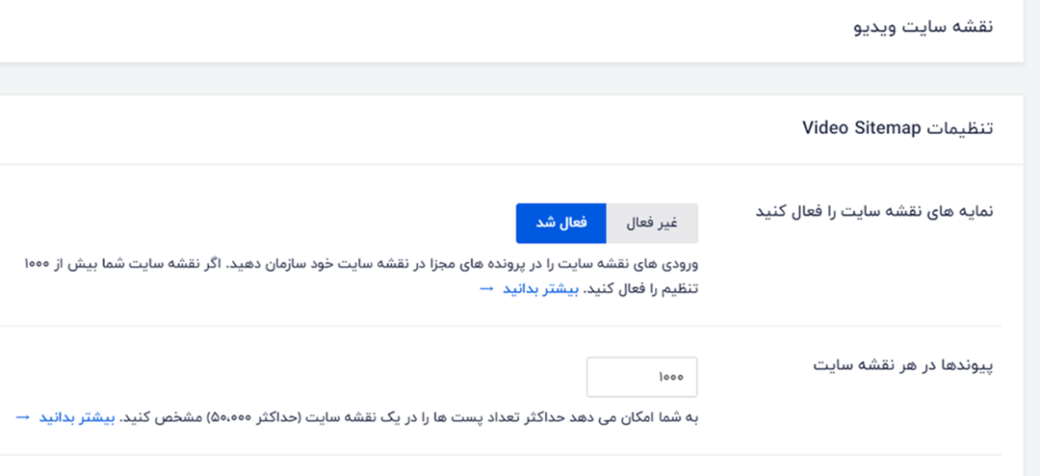Click arrow icon after sitemap index learn-more link
The image size is (1040, 476).
click(486, 289)
